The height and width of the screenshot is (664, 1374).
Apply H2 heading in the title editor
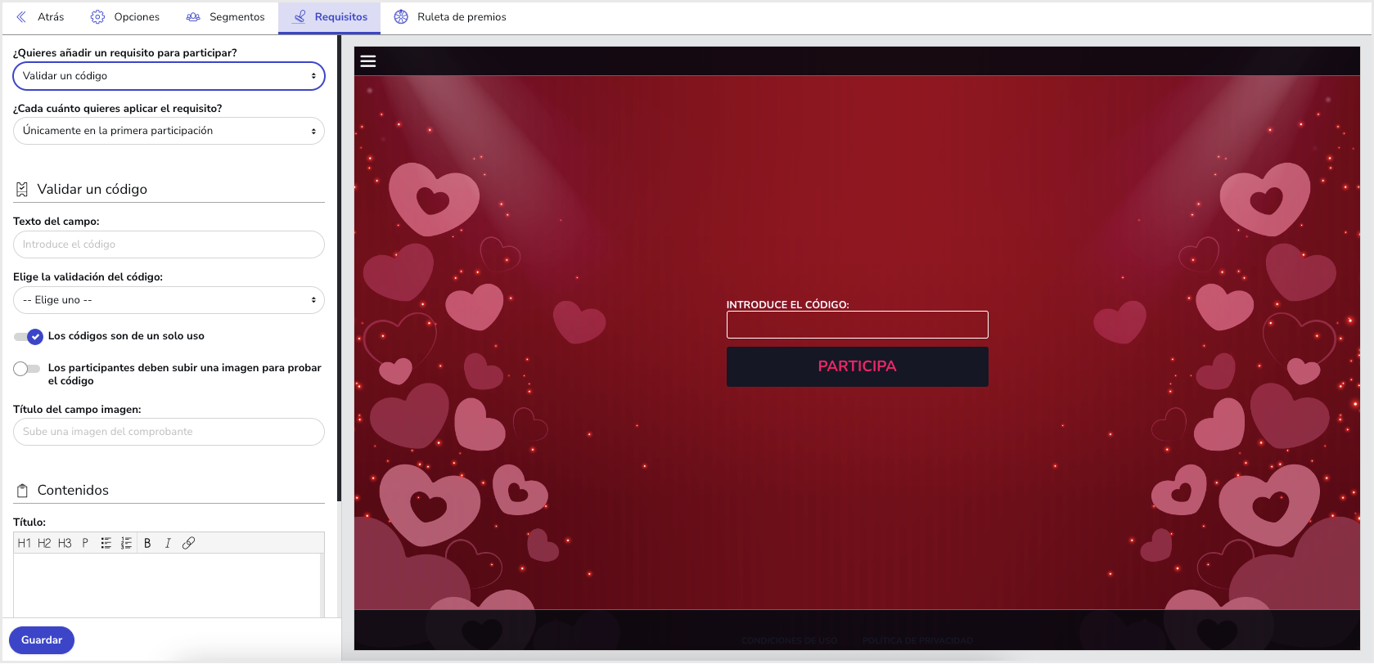point(44,543)
